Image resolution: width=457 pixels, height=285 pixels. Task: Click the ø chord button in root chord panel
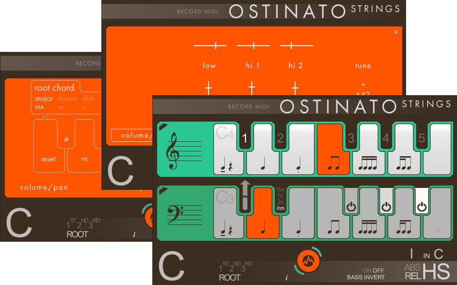(x=66, y=139)
